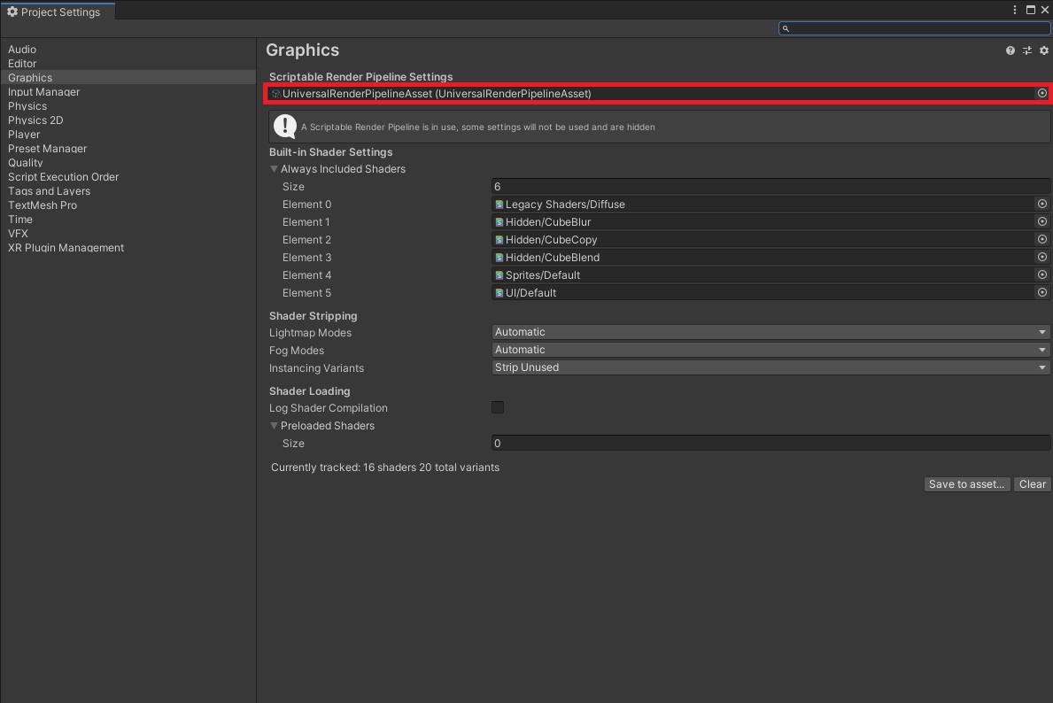Click the Scriptable Render Pipeline warning message
The height and width of the screenshot is (703, 1053).
click(660, 127)
